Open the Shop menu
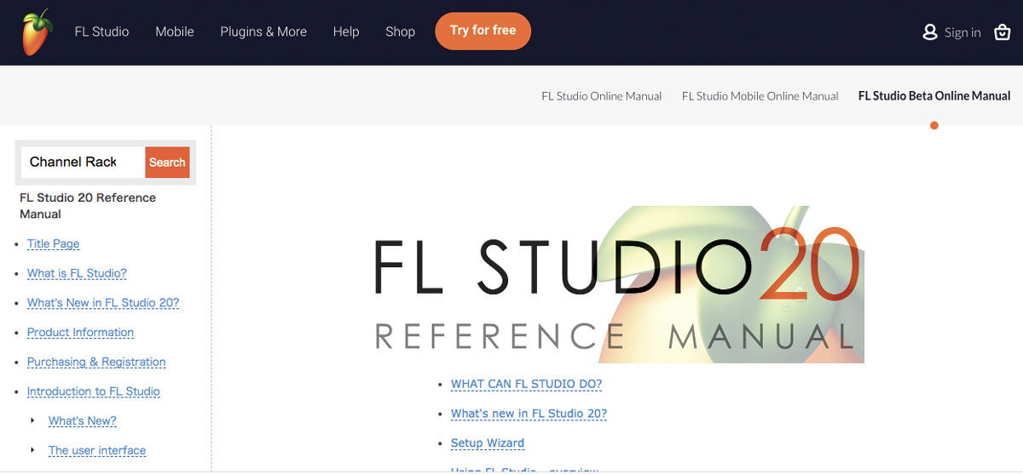1023x474 pixels. (x=400, y=31)
